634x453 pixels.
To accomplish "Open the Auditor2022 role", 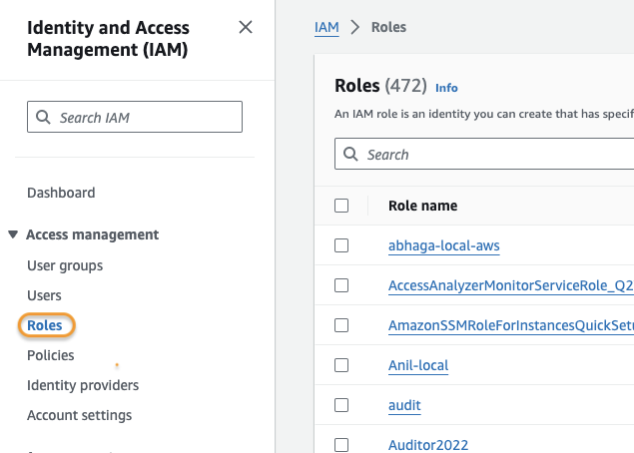I will (x=428, y=445).
